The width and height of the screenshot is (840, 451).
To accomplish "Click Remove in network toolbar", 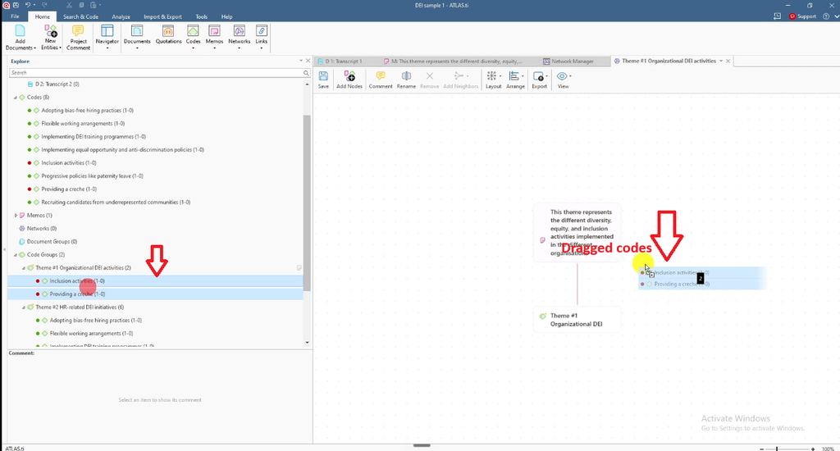I will coord(429,80).
